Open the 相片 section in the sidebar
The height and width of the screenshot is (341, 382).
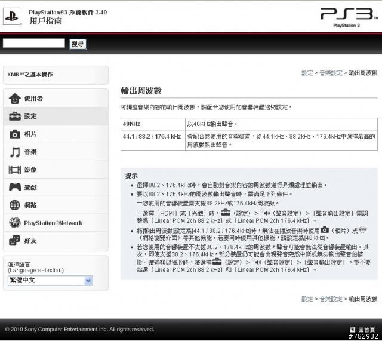[56, 134]
